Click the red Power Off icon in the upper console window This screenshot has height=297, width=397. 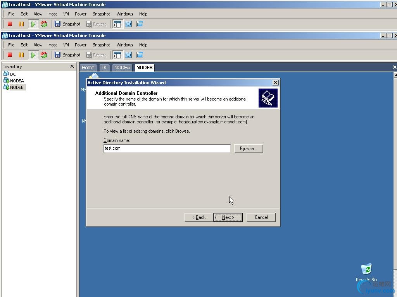10,24
